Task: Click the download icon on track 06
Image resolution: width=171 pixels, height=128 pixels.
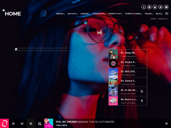Action: click(142, 101)
